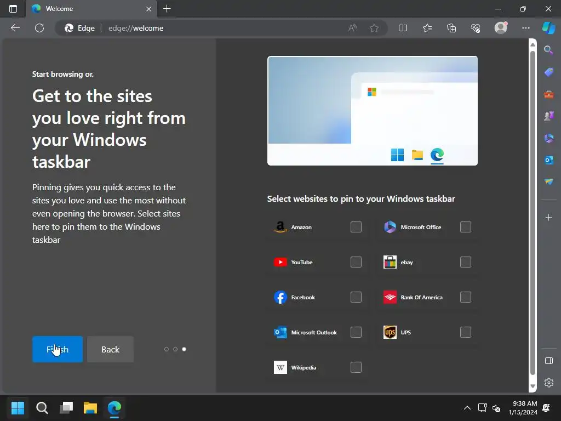Click the Amazon site label
Viewport: 561px width, 421px height.
tap(301, 227)
